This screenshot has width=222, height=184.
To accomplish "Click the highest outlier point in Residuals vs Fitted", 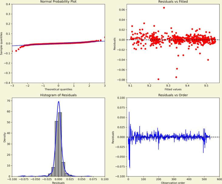I will (x=164, y=8).
